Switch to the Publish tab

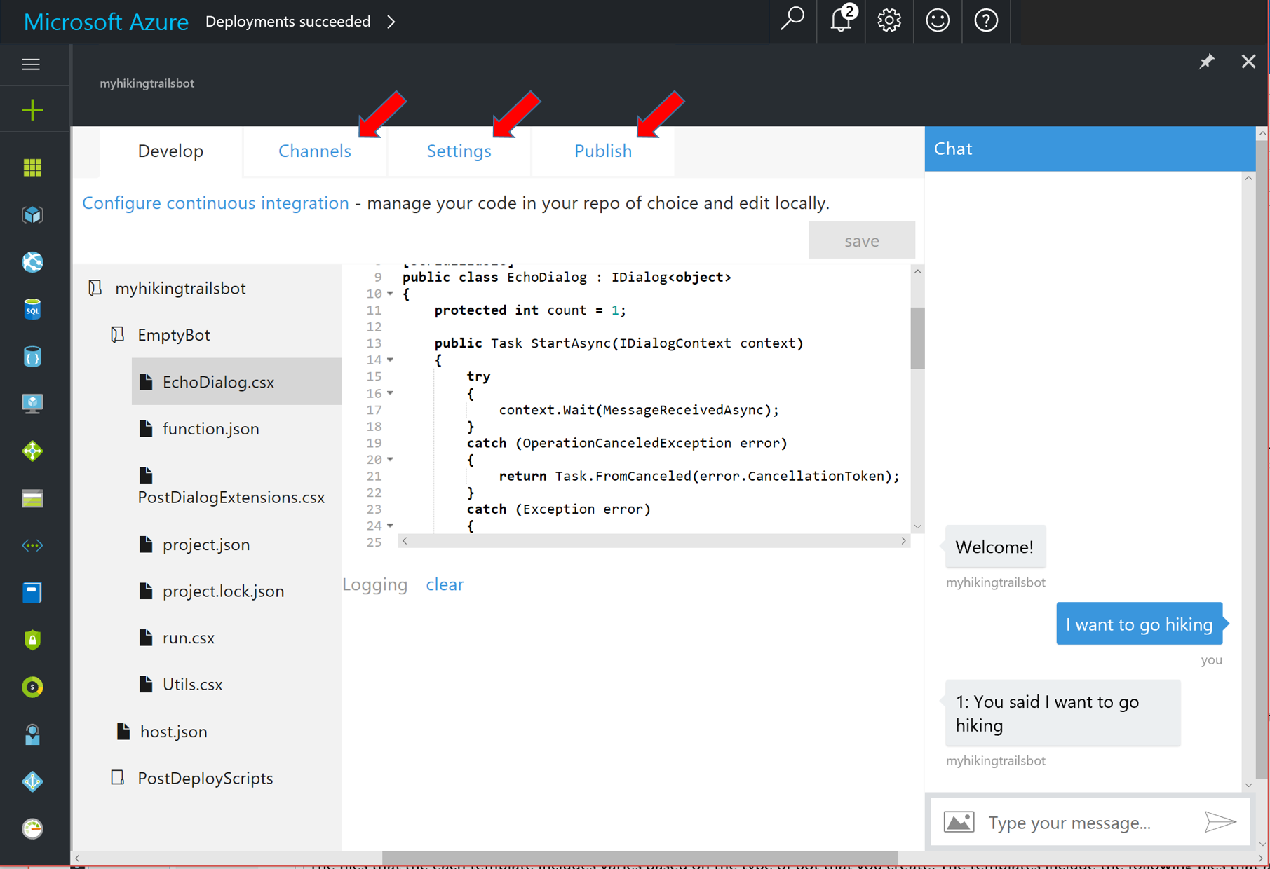point(603,151)
